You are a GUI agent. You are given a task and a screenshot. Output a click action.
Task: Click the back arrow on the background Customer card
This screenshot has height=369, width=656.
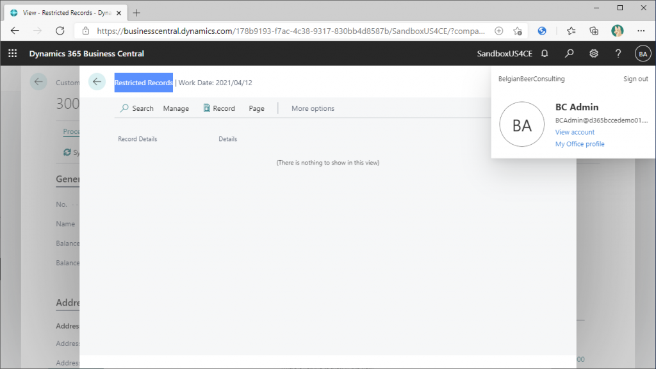tap(38, 82)
